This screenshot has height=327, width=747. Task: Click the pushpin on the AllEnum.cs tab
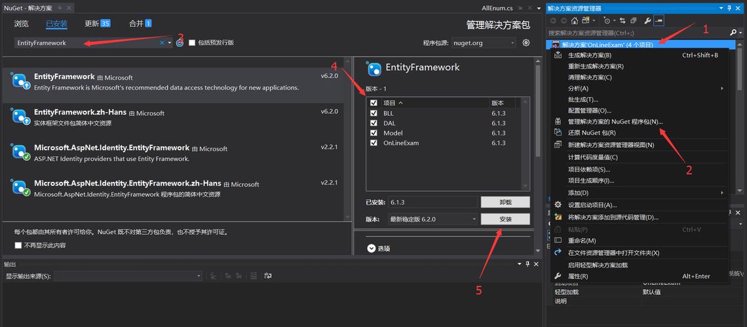(x=520, y=8)
